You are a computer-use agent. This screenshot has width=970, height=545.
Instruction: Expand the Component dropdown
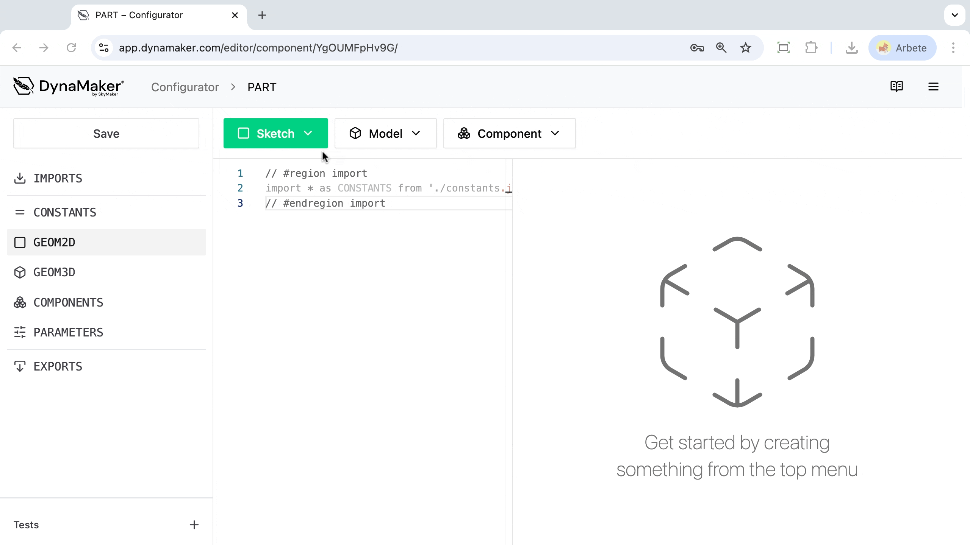click(509, 133)
